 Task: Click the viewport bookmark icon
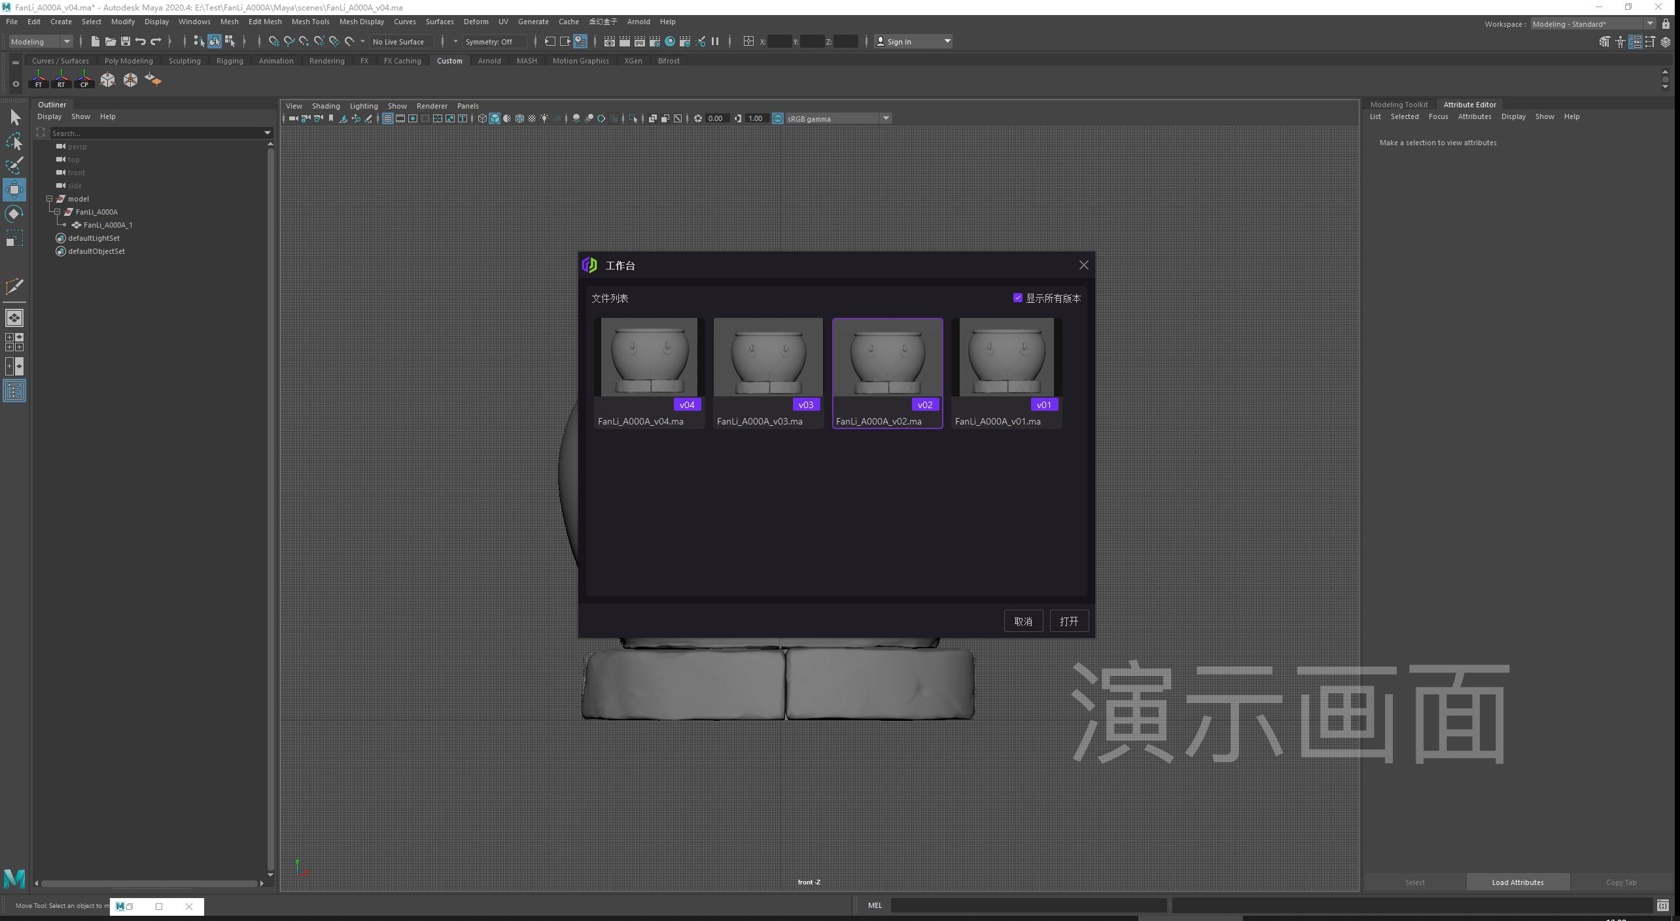(x=331, y=118)
